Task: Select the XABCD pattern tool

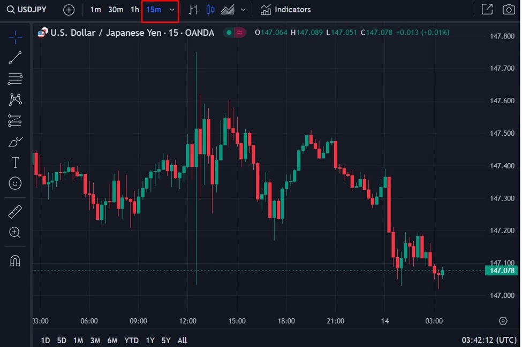Action: pos(15,99)
